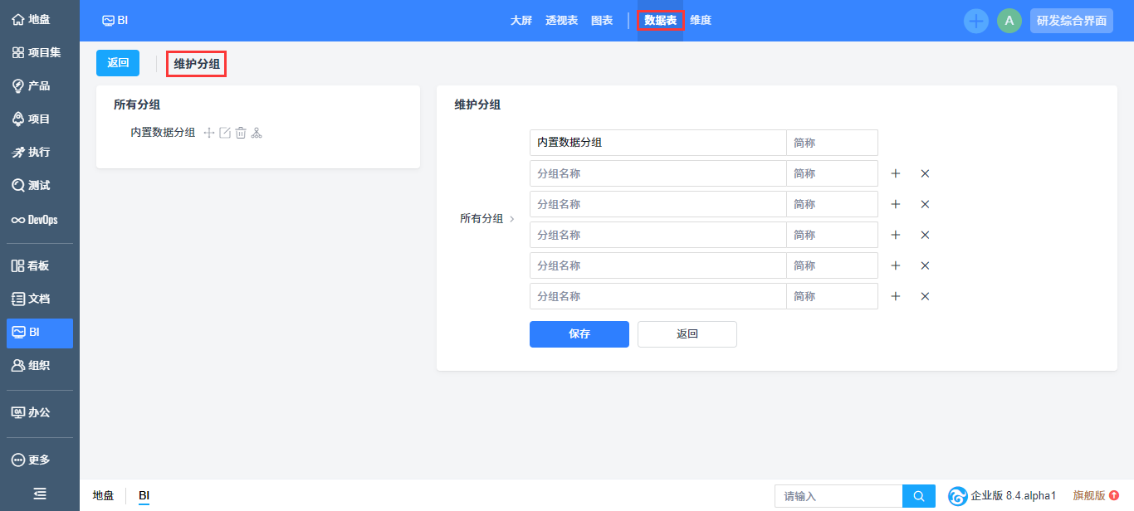
Task: Delete 内置数据分组 using the trash icon
Action: (x=241, y=133)
